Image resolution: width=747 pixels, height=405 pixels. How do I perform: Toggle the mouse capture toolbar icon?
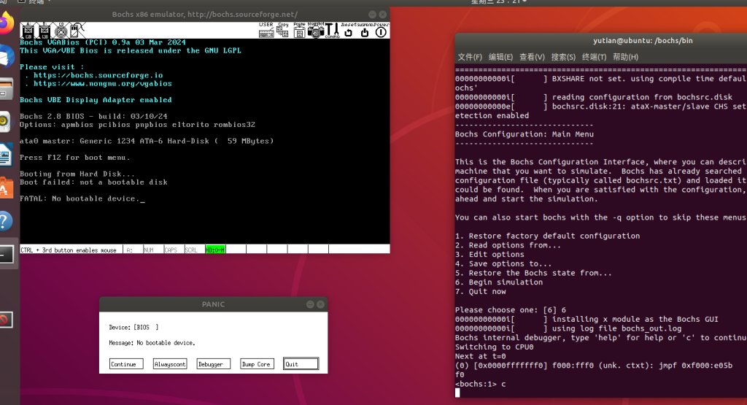tap(77, 31)
